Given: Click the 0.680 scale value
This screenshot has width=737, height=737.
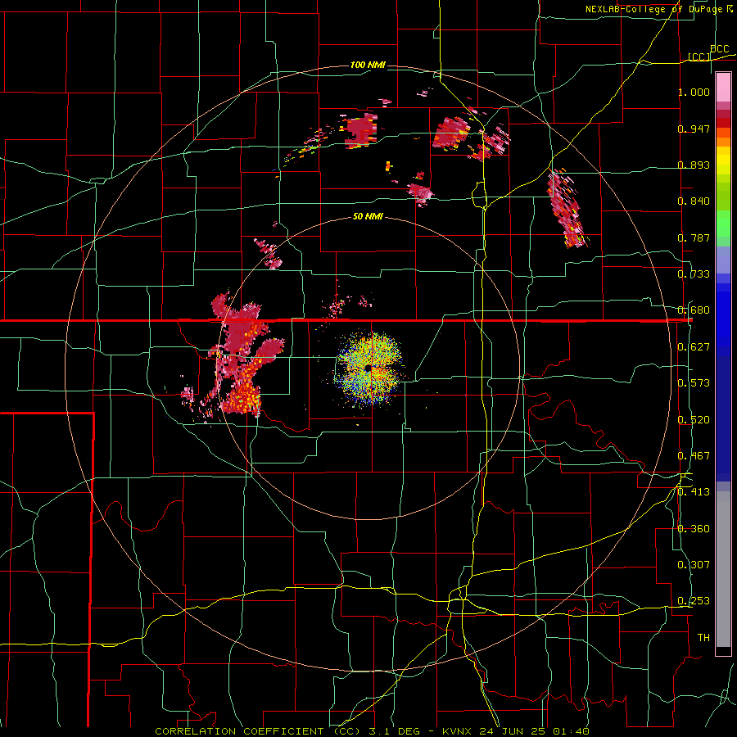Looking at the screenshot, I should pyautogui.click(x=694, y=310).
